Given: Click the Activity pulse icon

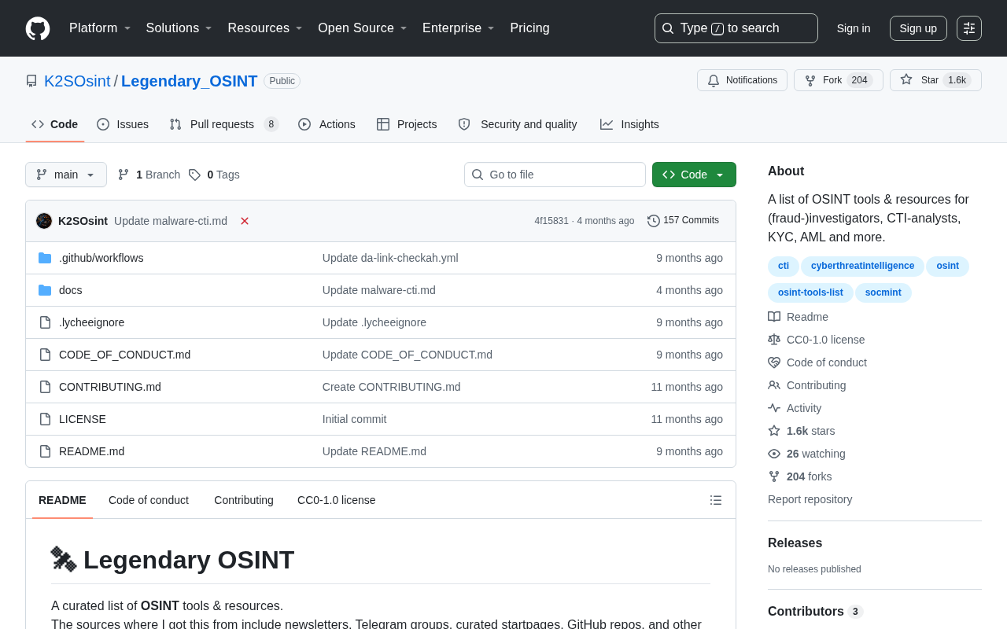Looking at the screenshot, I should [774, 408].
